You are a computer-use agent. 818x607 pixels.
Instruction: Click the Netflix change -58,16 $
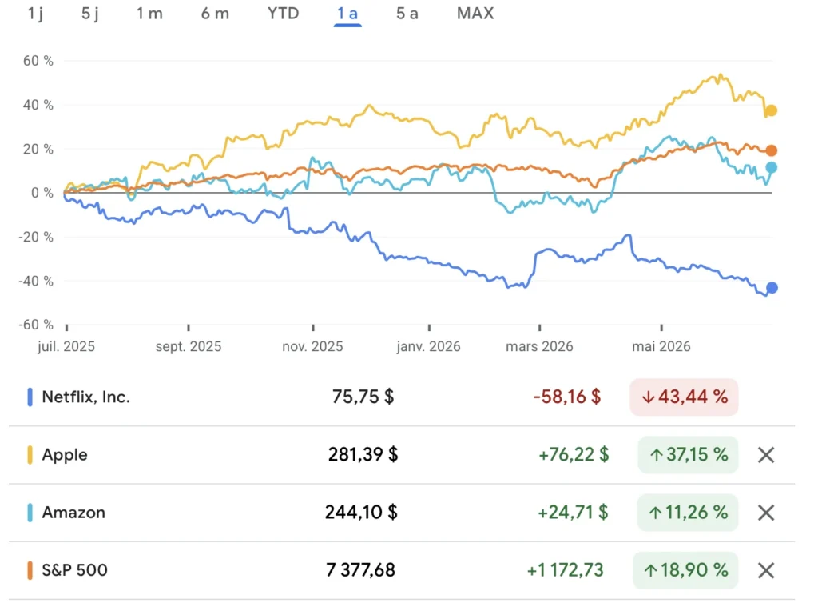[x=566, y=397]
